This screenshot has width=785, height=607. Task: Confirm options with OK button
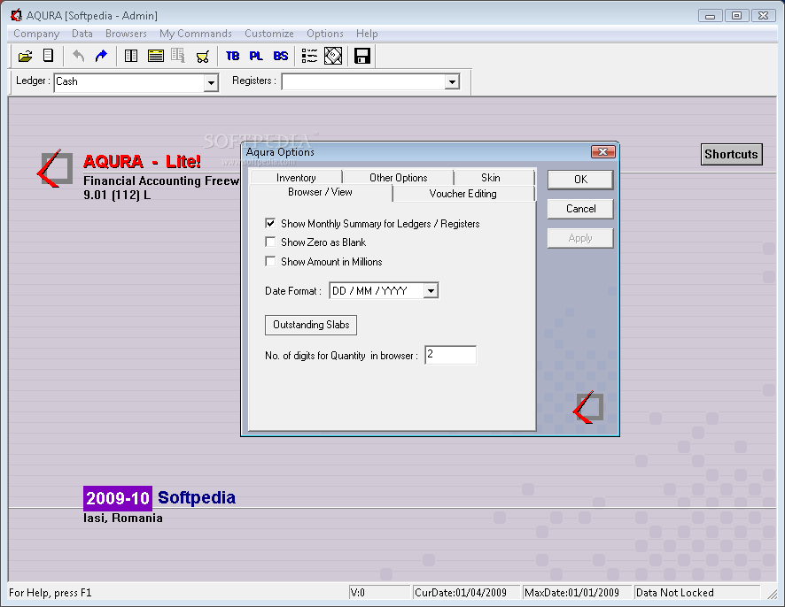pyautogui.click(x=580, y=180)
